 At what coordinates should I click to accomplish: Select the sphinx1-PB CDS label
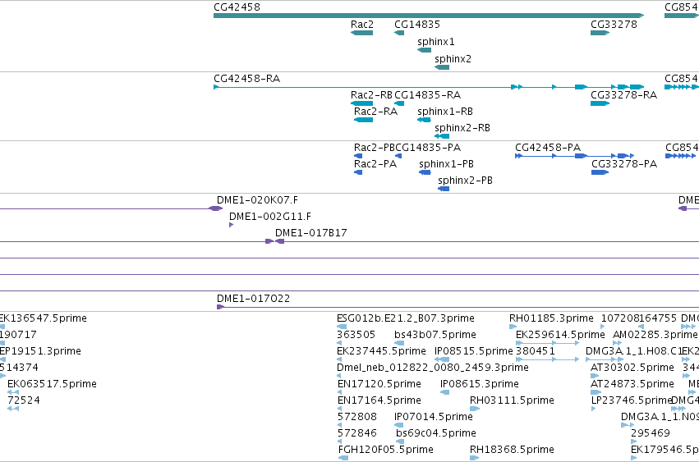tap(446, 164)
